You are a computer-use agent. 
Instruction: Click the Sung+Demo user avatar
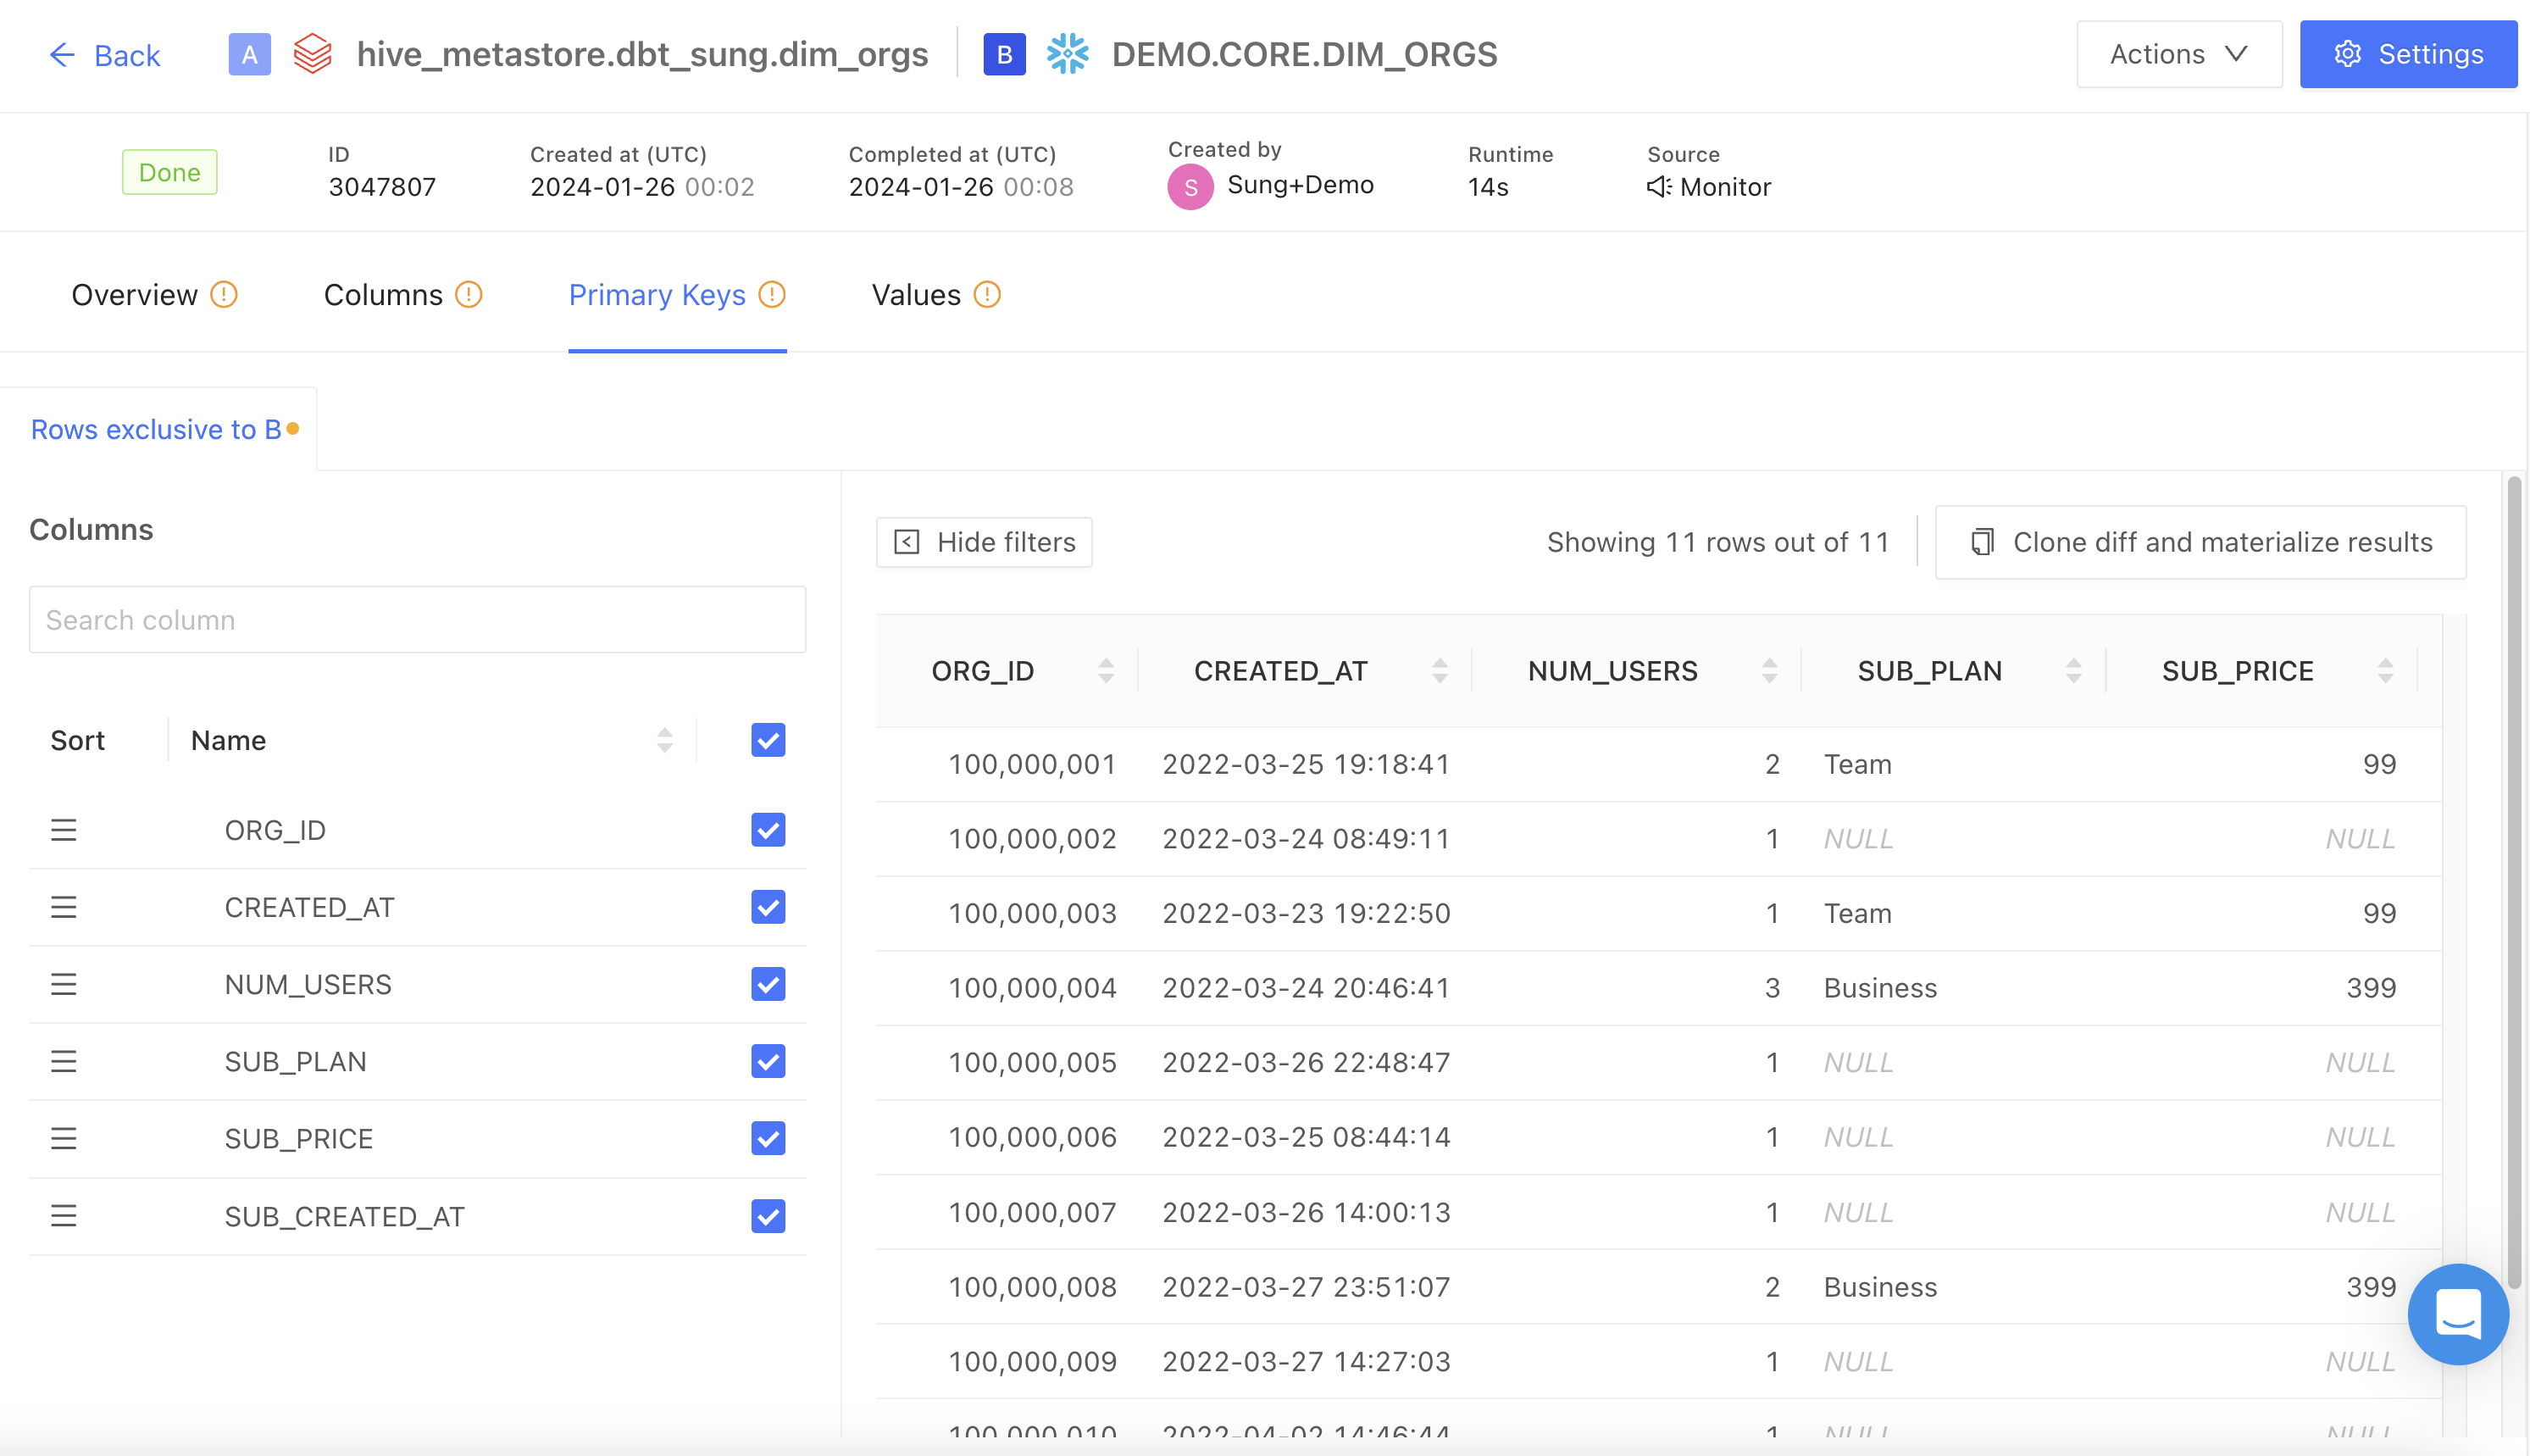click(1190, 187)
